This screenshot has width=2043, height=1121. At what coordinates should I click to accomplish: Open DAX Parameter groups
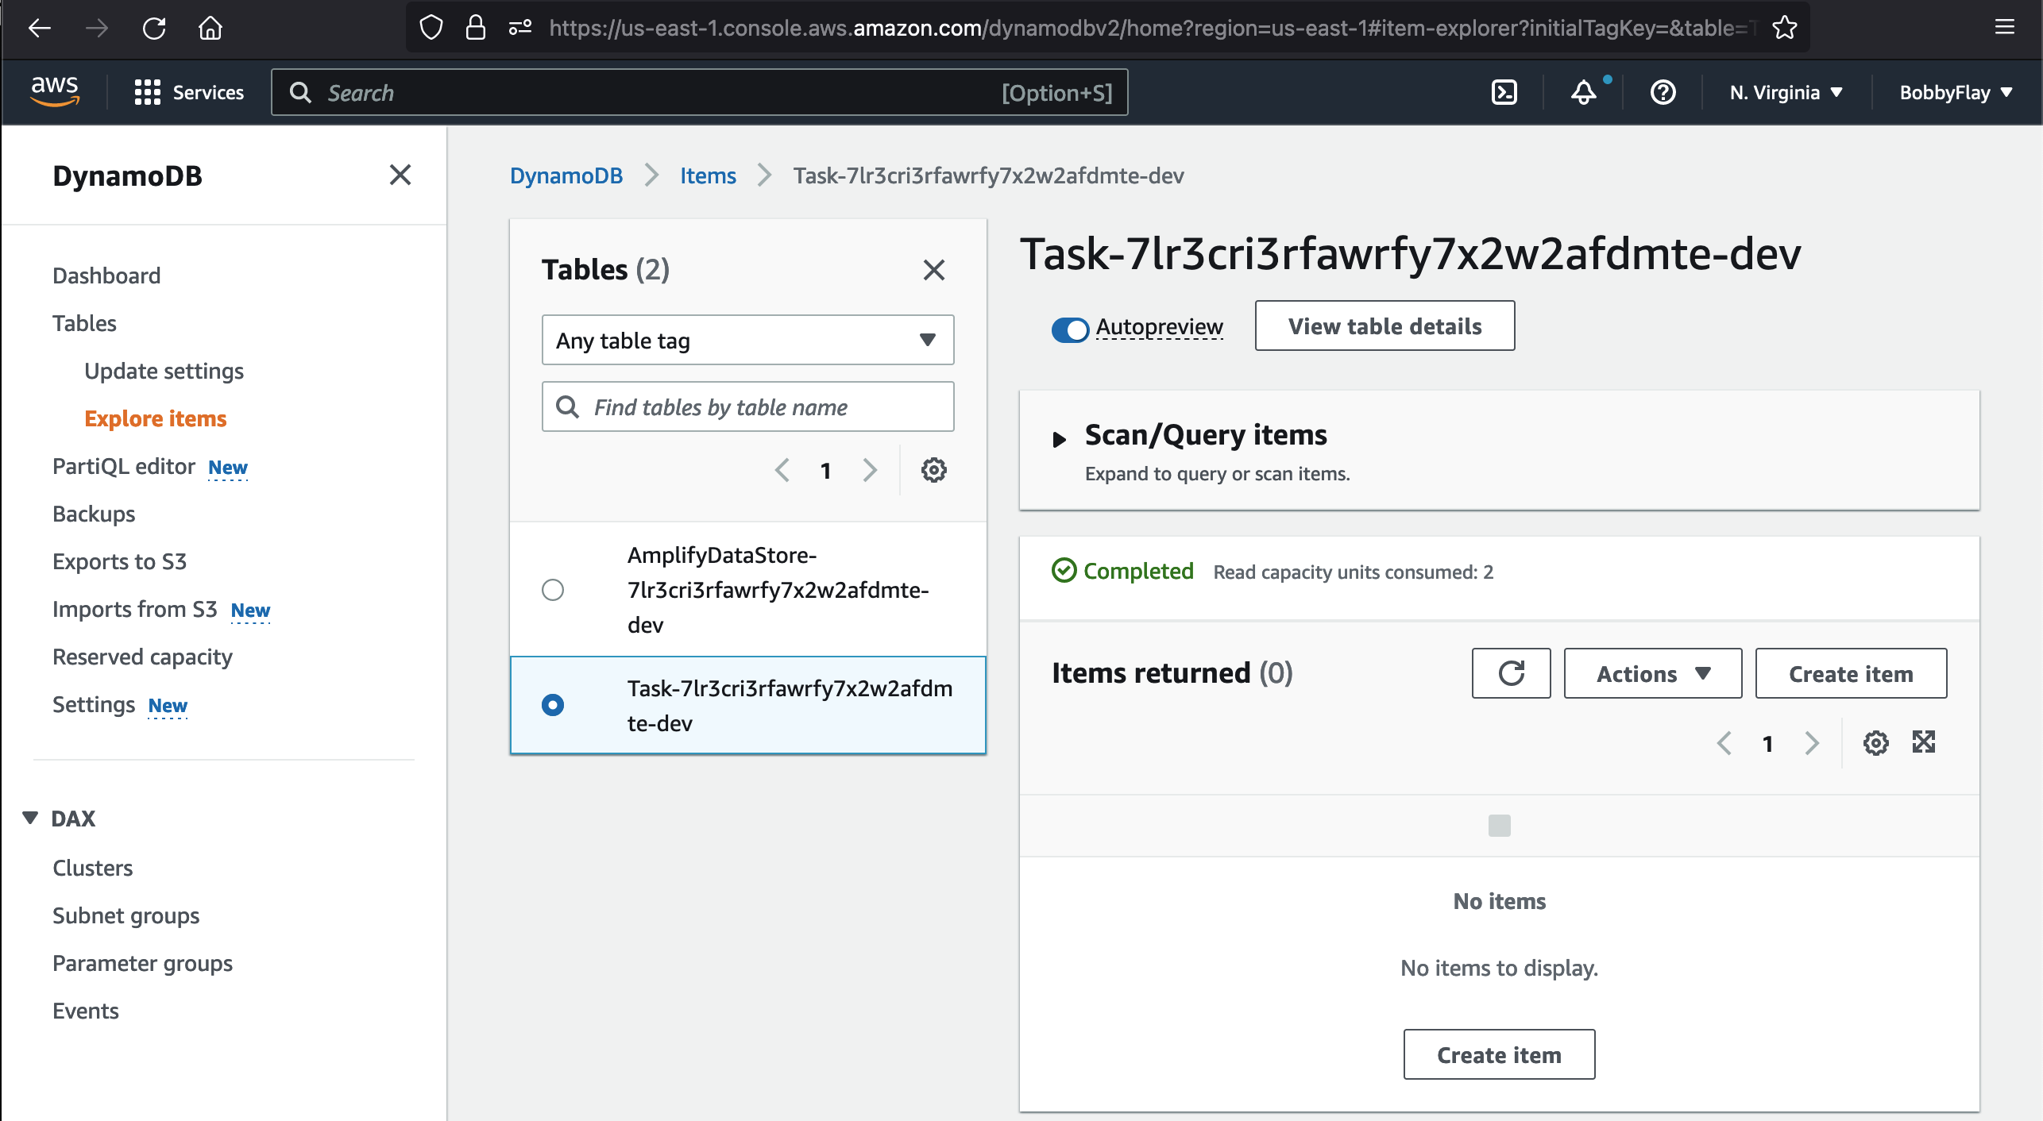click(142, 962)
